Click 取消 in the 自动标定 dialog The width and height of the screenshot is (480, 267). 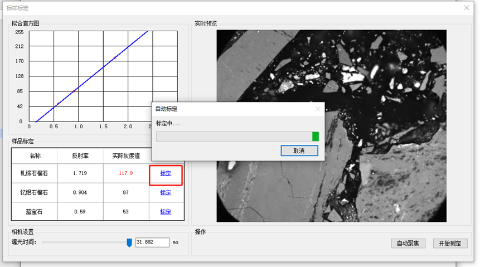tap(299, 151)
